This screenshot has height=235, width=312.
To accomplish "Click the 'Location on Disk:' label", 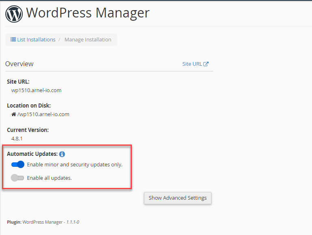I will tap(29, 106).
